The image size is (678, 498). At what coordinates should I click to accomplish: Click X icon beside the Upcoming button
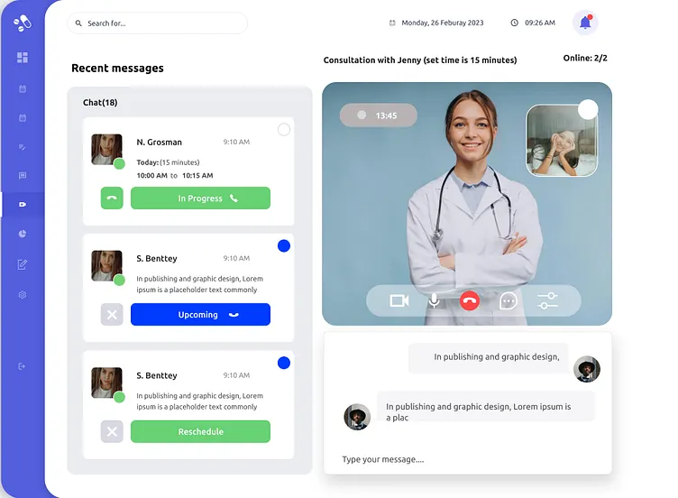(x=112, y=315)
